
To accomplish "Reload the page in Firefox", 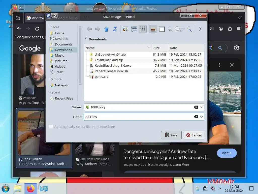I will click(x=37, y=29).
